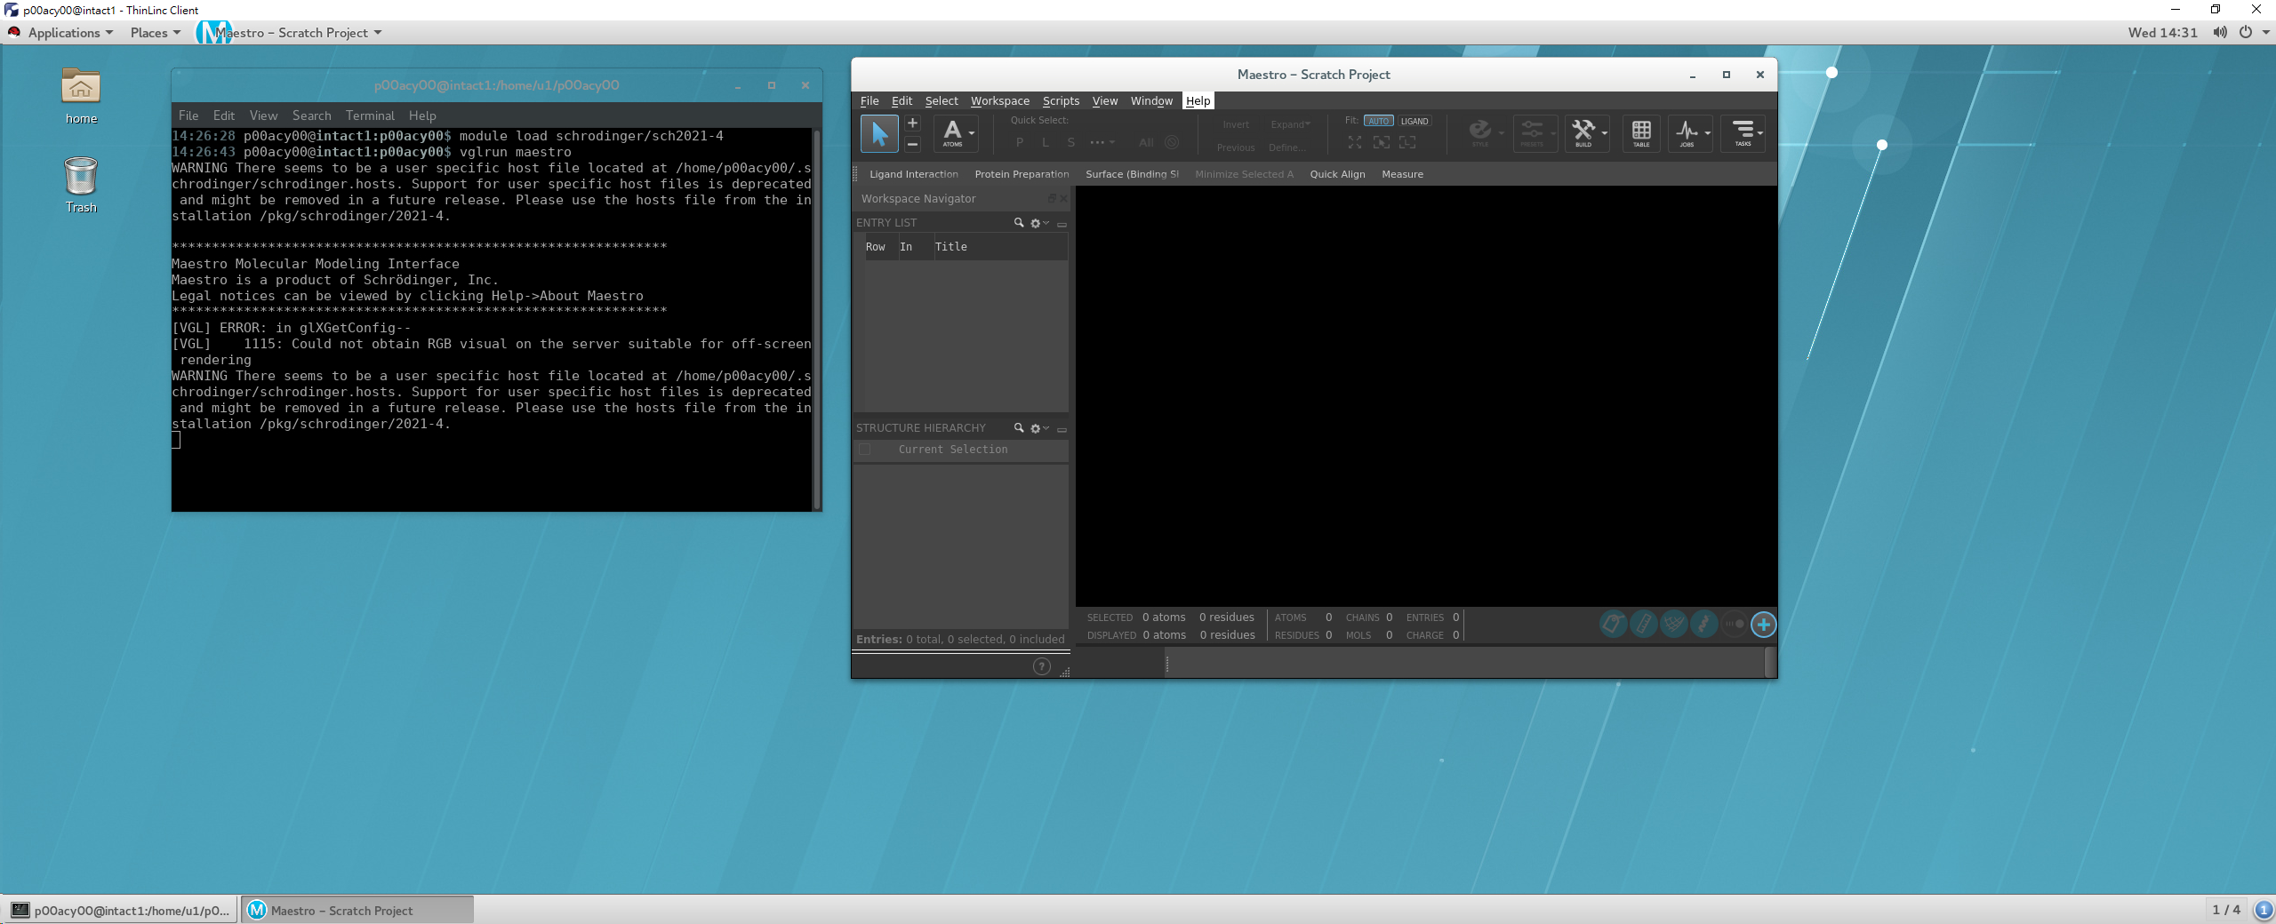Screen dimensions: 2276x924
Task: Toggle the workspace switch control
Action: 1734,625
